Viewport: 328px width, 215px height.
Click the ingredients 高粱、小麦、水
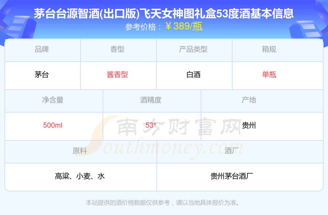pyautogui.click(x=80, y=176)
